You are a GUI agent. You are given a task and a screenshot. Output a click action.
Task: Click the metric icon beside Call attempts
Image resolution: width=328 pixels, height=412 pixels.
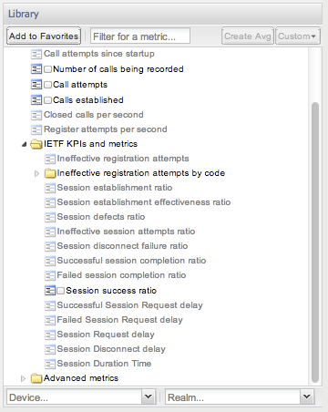coord(36,85)
